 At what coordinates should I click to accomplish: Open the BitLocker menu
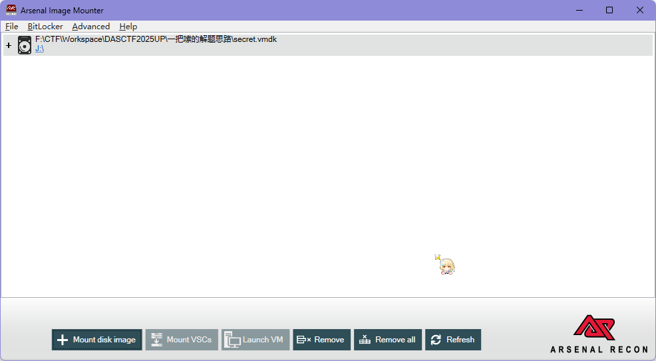45,27
